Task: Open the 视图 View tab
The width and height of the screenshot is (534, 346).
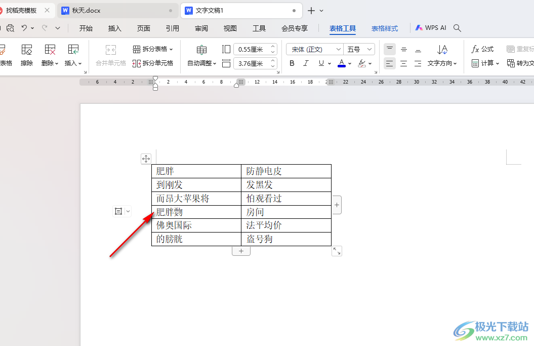Action: 230,28
